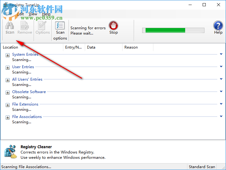Collapse System Entries group via chevron
This screenshot has width=226, height=170.
(x=221, y=54)
